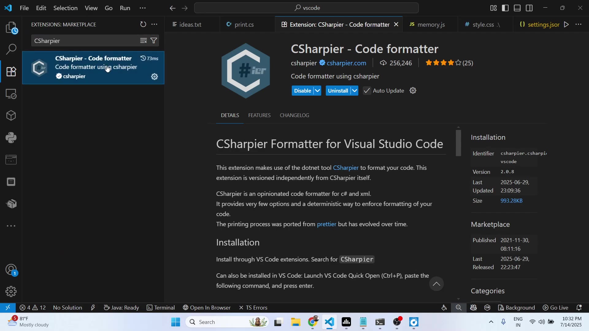Open the prettier hyperlink

pyautogui.click(x=327, y=224)
